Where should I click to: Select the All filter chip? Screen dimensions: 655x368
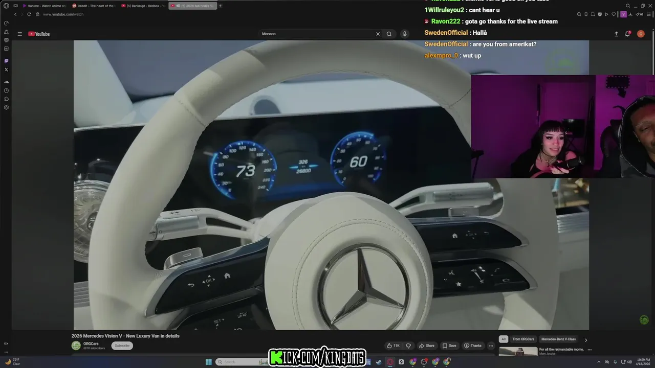point(504,339)
